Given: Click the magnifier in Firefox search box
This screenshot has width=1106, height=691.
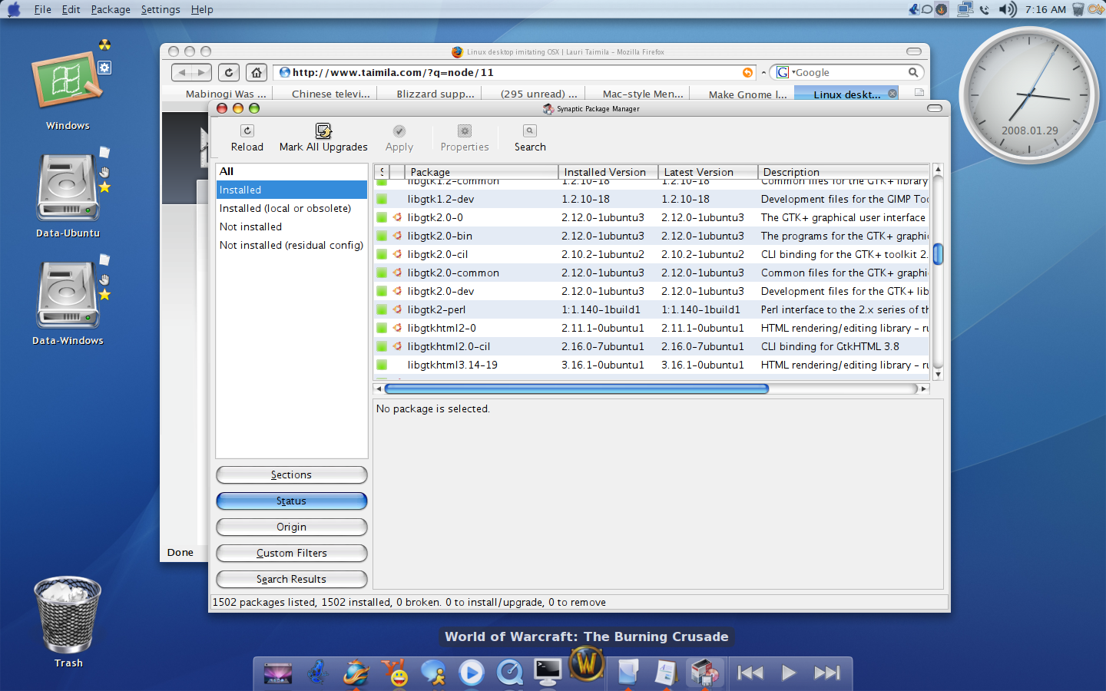Looking at the screenshot, I should [x=913, y=72].
